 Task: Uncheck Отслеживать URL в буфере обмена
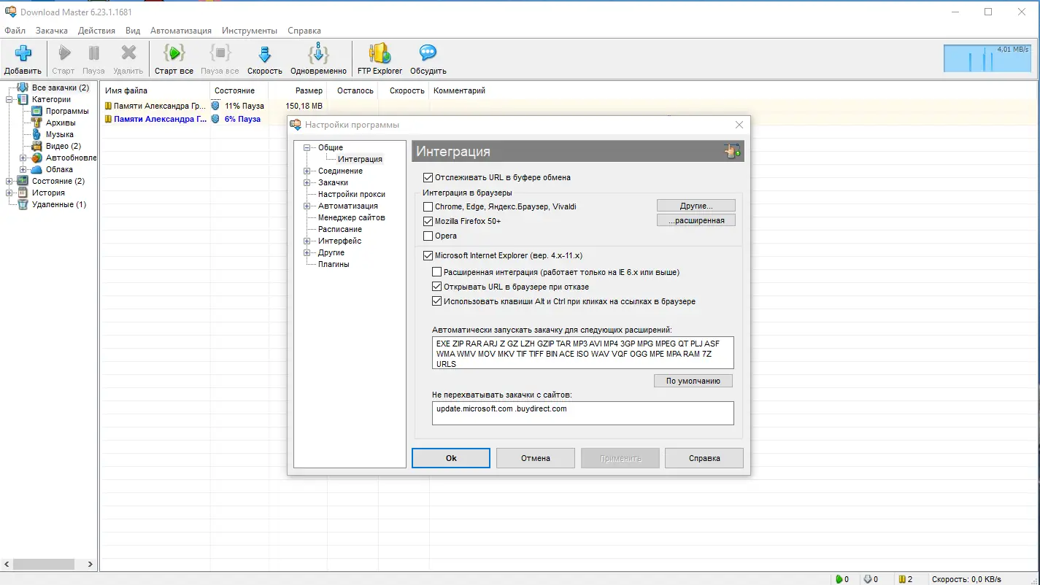(428, 177)
